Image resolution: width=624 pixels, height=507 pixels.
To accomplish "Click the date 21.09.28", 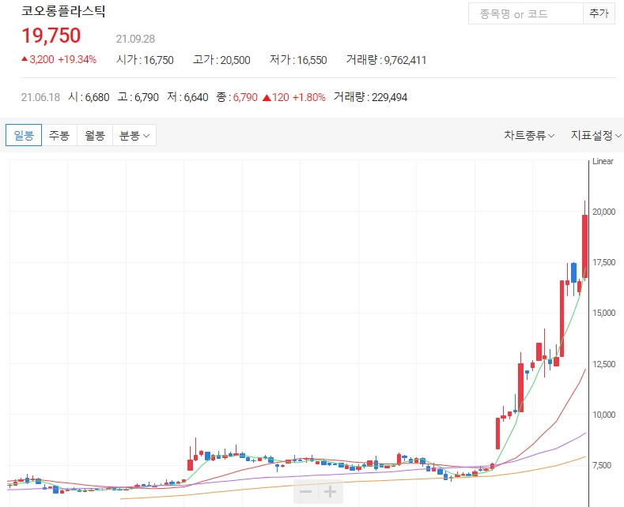I will click(135, 39).
